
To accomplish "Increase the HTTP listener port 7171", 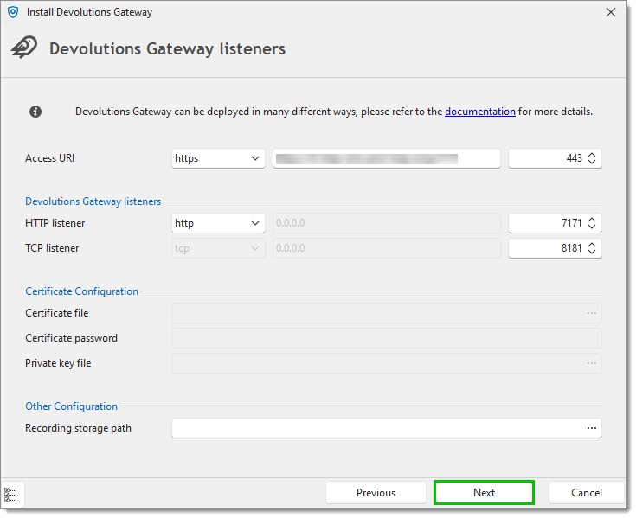I will 594,221.
